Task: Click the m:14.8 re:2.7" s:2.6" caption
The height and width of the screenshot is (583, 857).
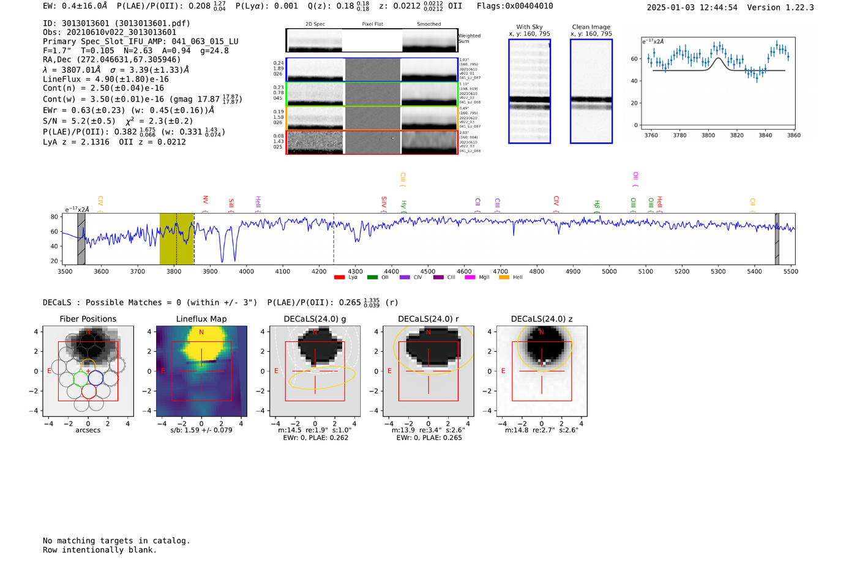Action: point(542,430)
